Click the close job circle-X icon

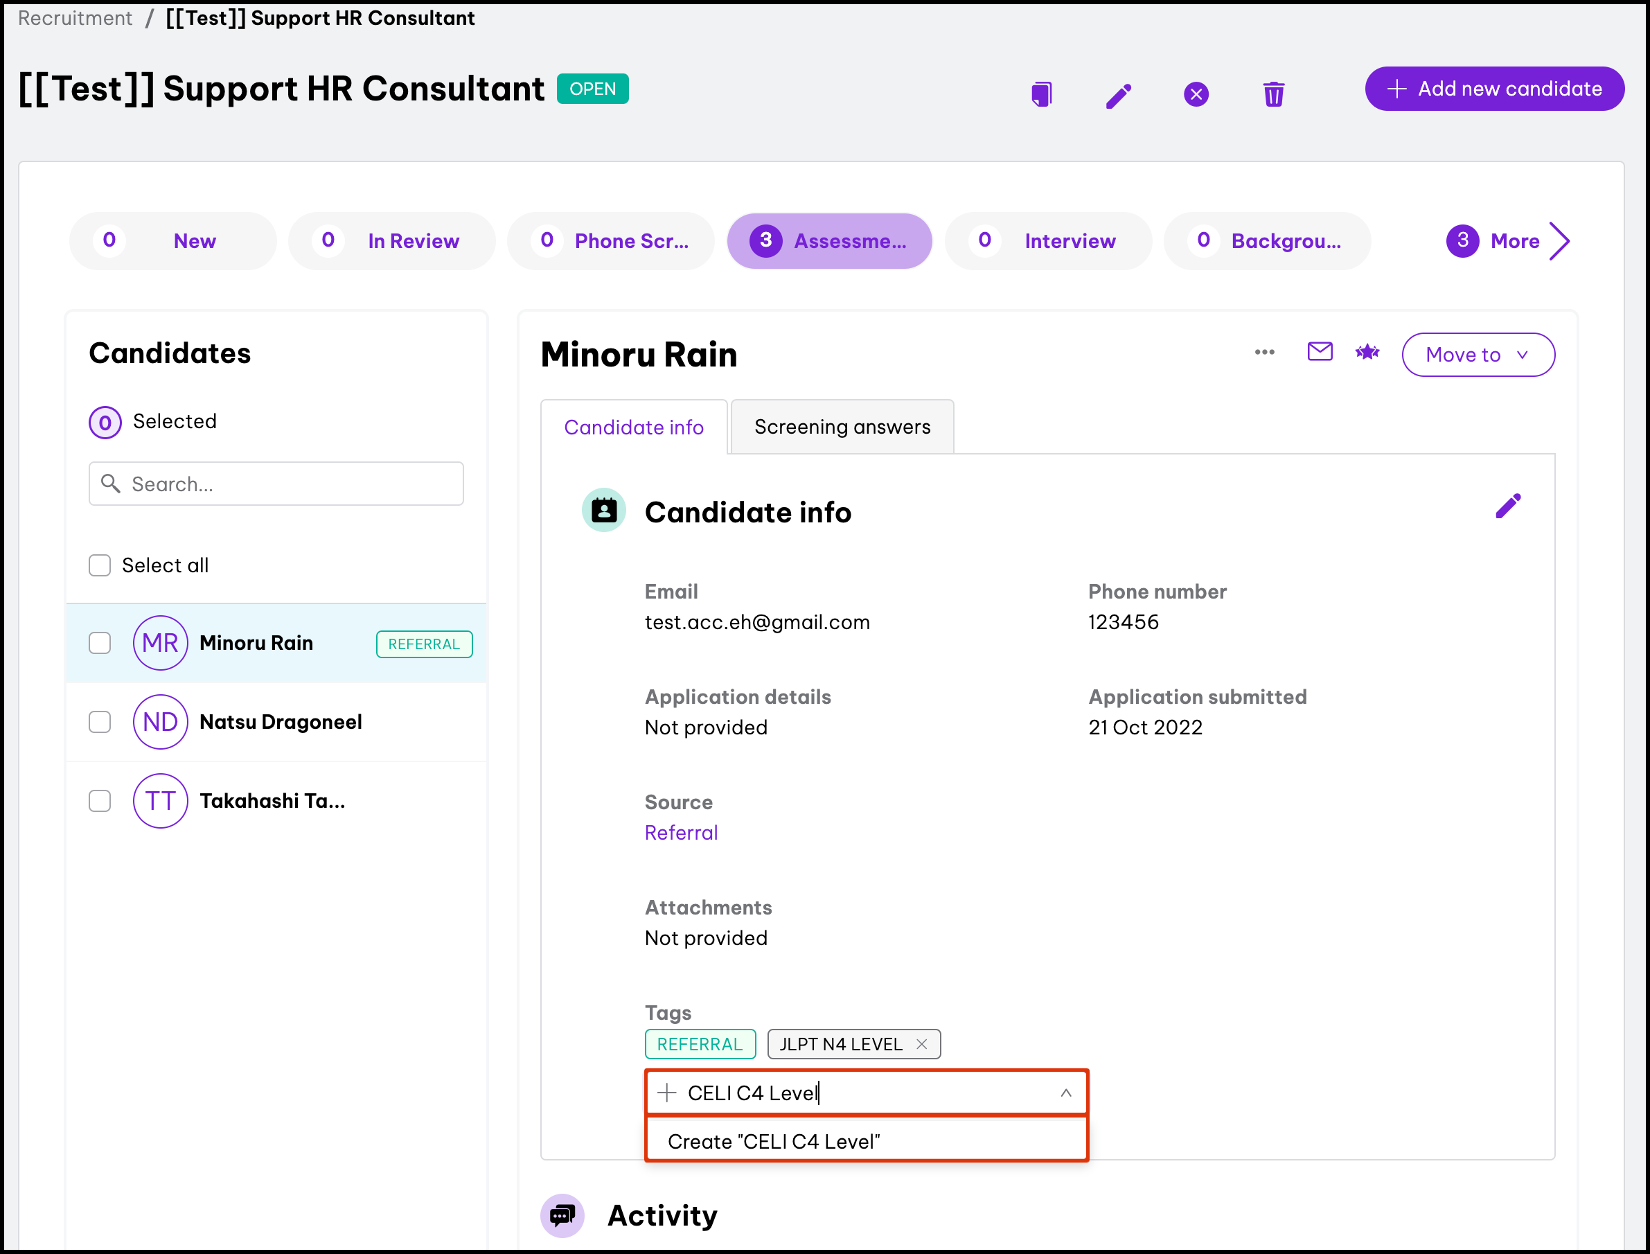click(x=1196, y=95)
